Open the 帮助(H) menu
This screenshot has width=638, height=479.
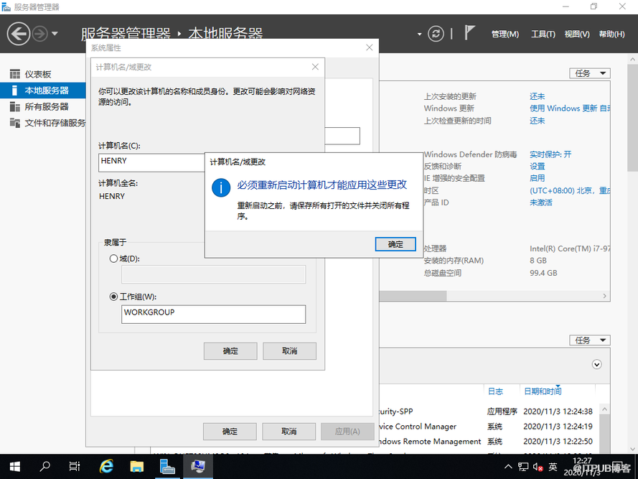[x=611, y=34]
